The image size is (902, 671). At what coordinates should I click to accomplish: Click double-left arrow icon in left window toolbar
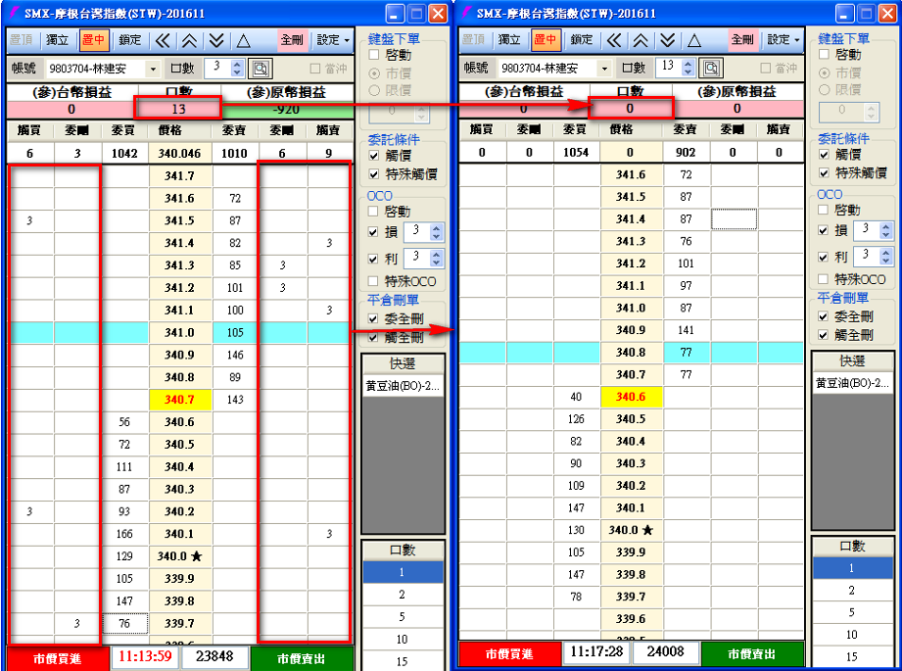point(163,40)
